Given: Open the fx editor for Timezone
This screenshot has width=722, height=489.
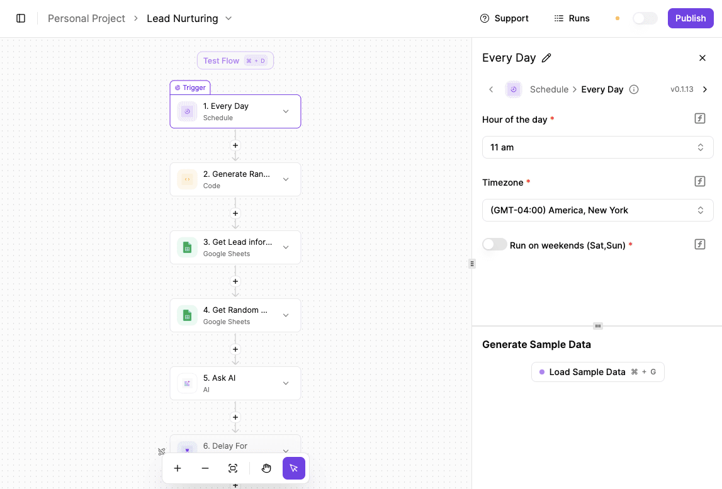Looking at the screenshot, I should click(699, 181).
